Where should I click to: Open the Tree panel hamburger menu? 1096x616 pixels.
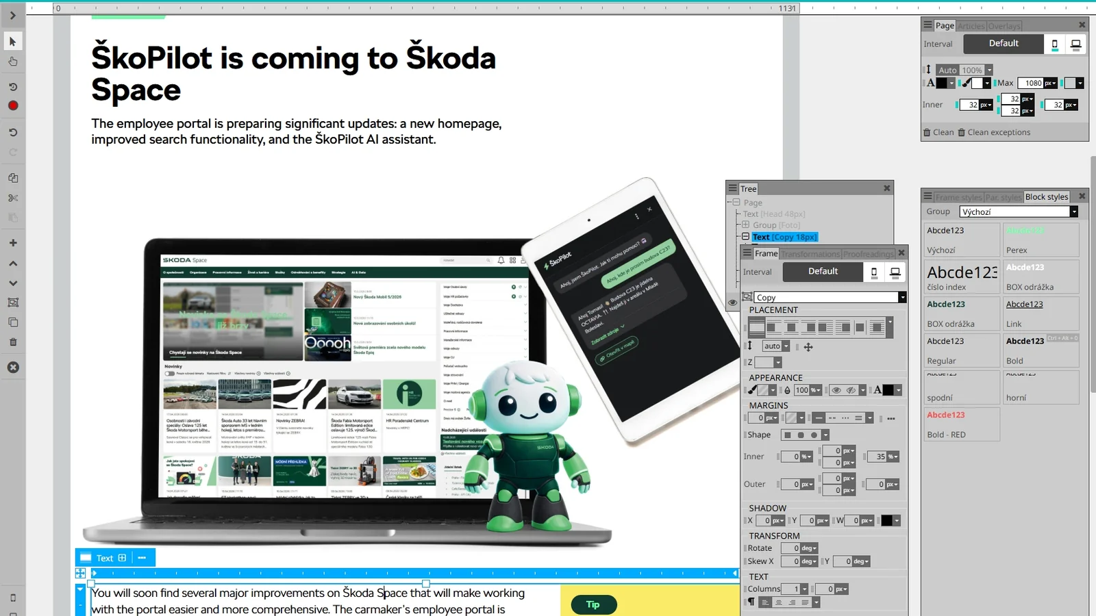(x=733, y=188)
